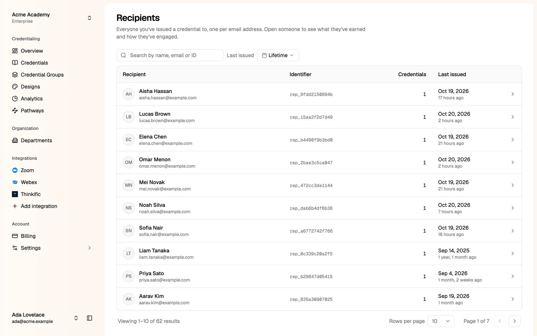The image size is (537, 336).
Task: Open Noah Silva's recipient name
Action: coord(152,205)
